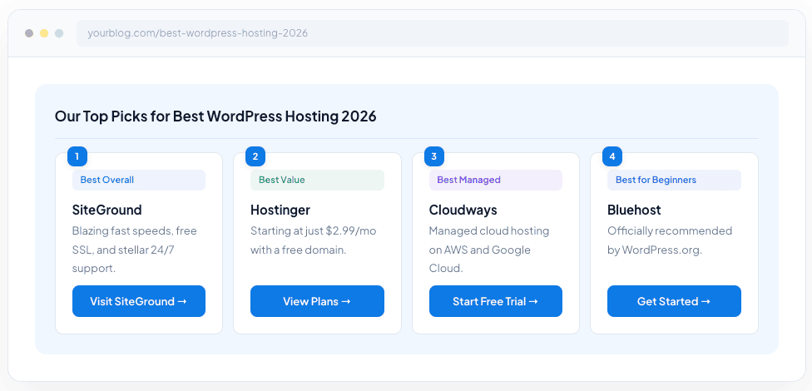812x391 pixels.
Task: Click the number 4 rank badge
Action: point(612,156)
